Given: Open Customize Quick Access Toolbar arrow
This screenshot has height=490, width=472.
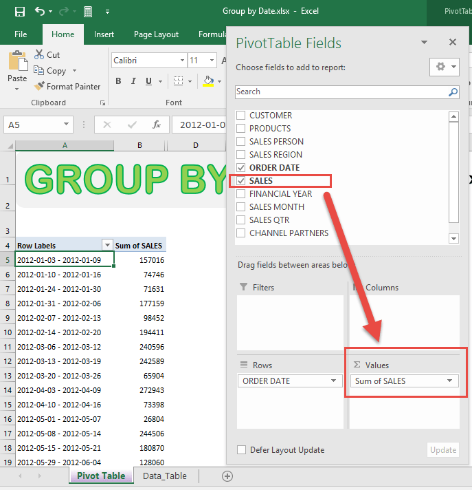Looking at the screenshot, I should 107,12.
